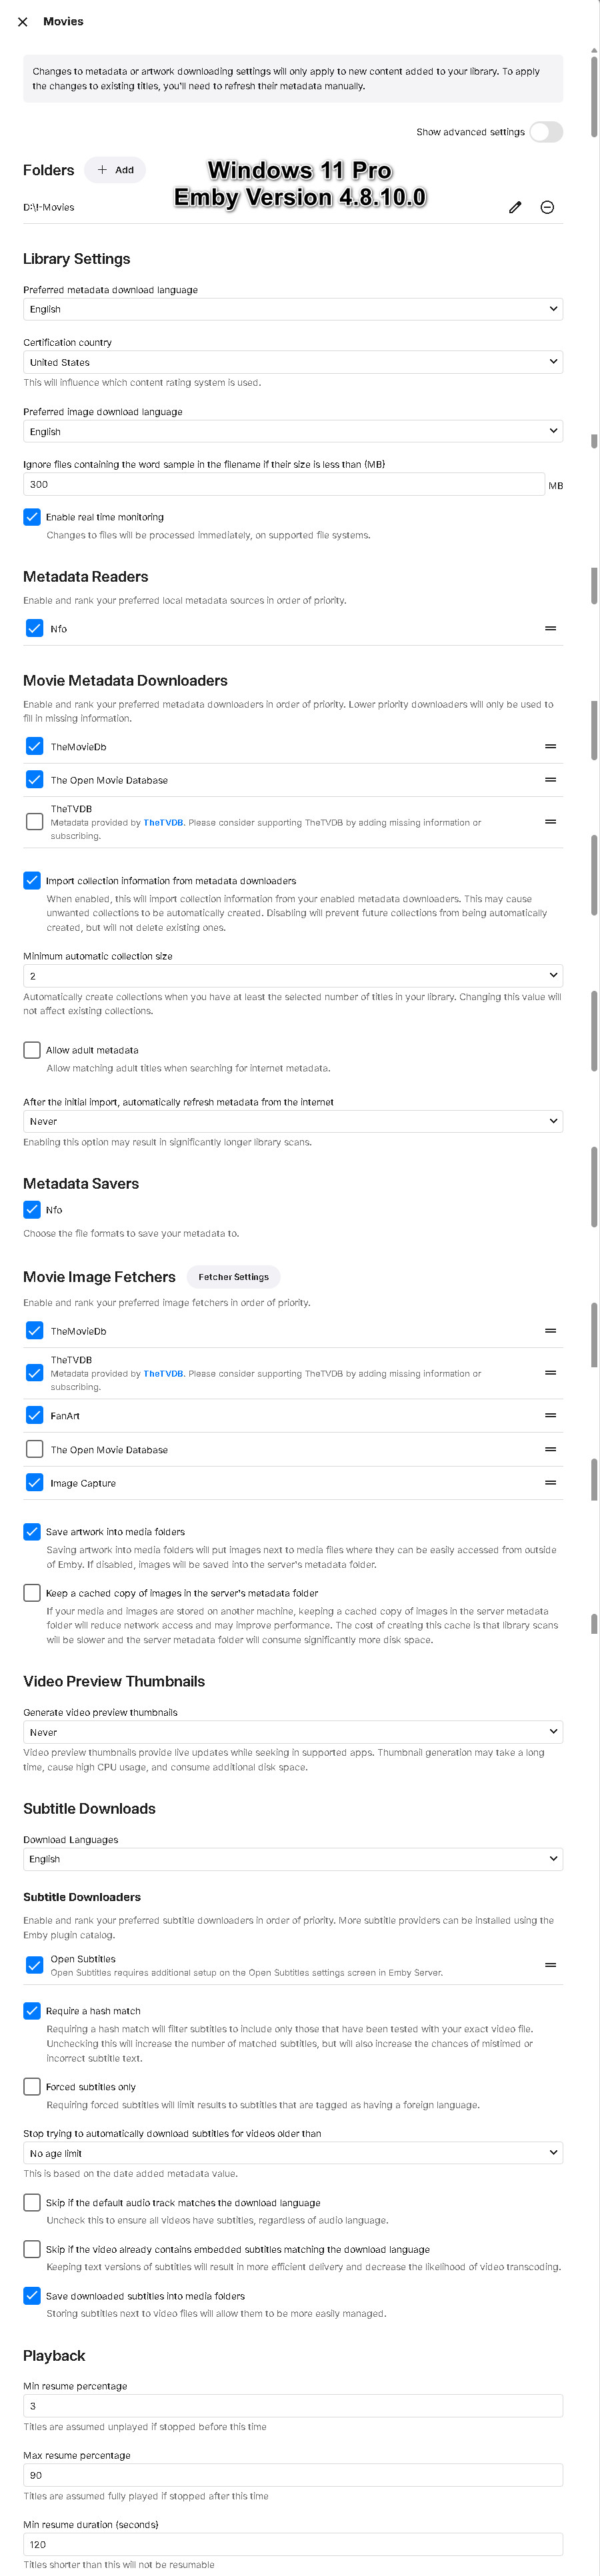The height and width of the screenshot is (2576, 600).
Task: Uncheck Enable real time monitoring
Action: (x=32, y=517)
